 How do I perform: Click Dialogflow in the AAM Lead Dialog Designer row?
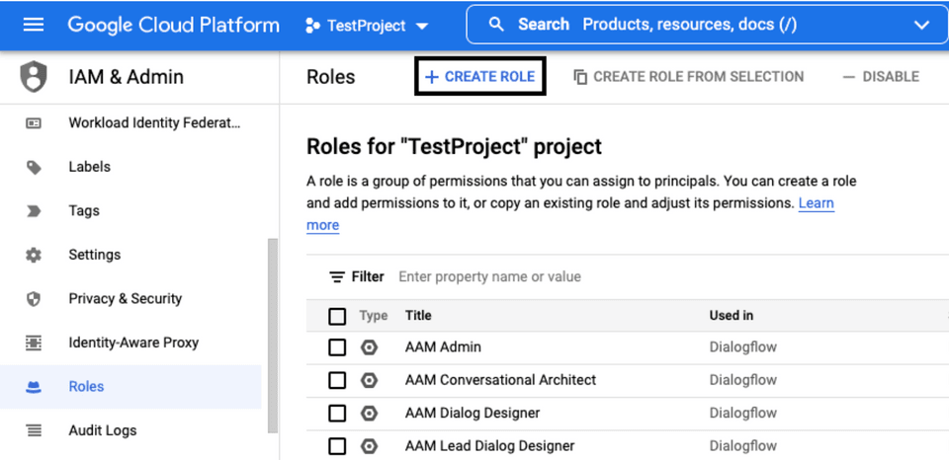coord(742,446)
